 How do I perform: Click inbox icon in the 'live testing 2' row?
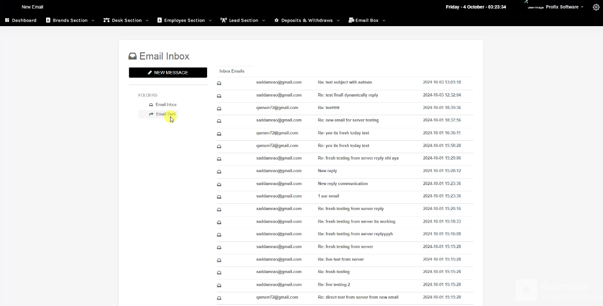tap(219, 285)
